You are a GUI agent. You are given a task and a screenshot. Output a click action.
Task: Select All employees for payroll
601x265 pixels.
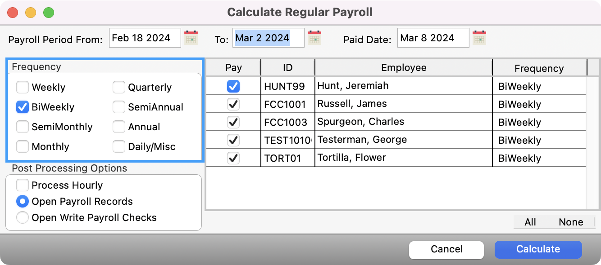coord(530,222)
